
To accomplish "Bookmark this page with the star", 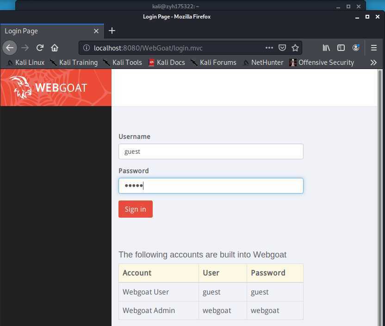I will [x=295, y=48].
